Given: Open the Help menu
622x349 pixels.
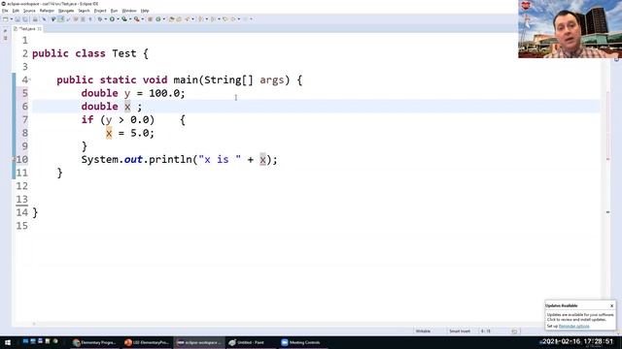Looking at the screenshot, I should [145, 11].
